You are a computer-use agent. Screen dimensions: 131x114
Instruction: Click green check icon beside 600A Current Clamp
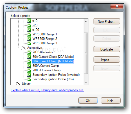[x=29, y=66]
